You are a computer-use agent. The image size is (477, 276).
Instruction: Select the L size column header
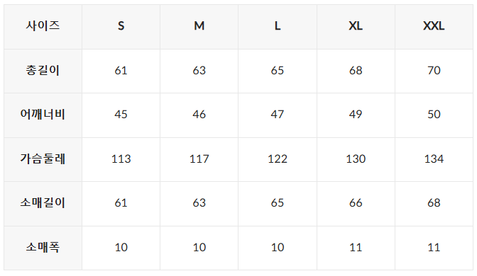pyautogui.click(x=278, y=27)
